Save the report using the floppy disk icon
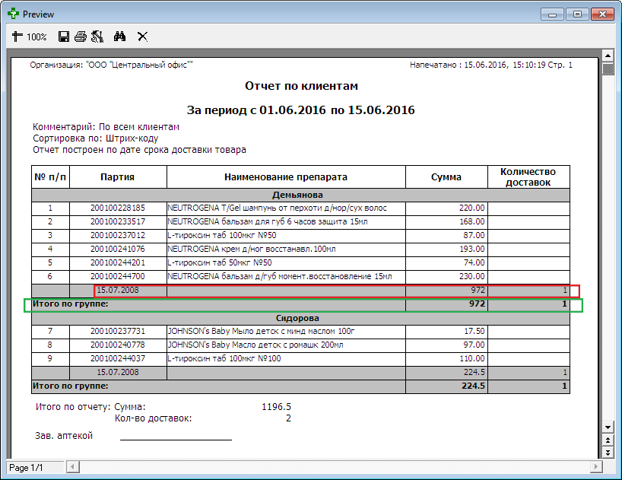 (x=64, y=37)
